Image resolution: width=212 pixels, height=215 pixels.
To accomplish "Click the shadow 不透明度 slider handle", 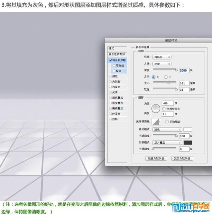I will 153,149.
